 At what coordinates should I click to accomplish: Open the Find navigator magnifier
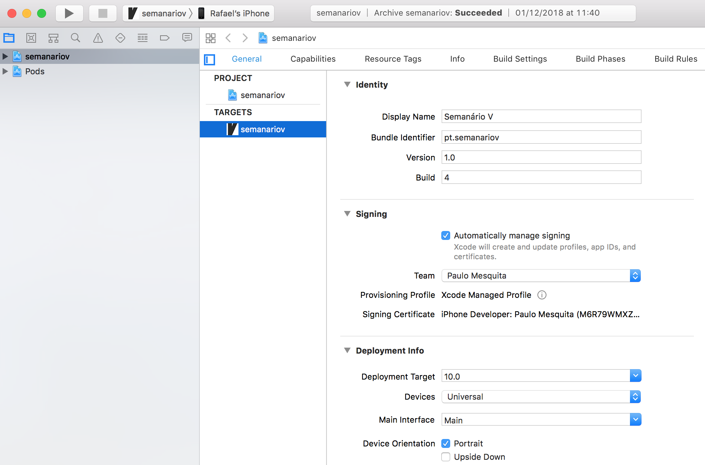click(76, 38)
